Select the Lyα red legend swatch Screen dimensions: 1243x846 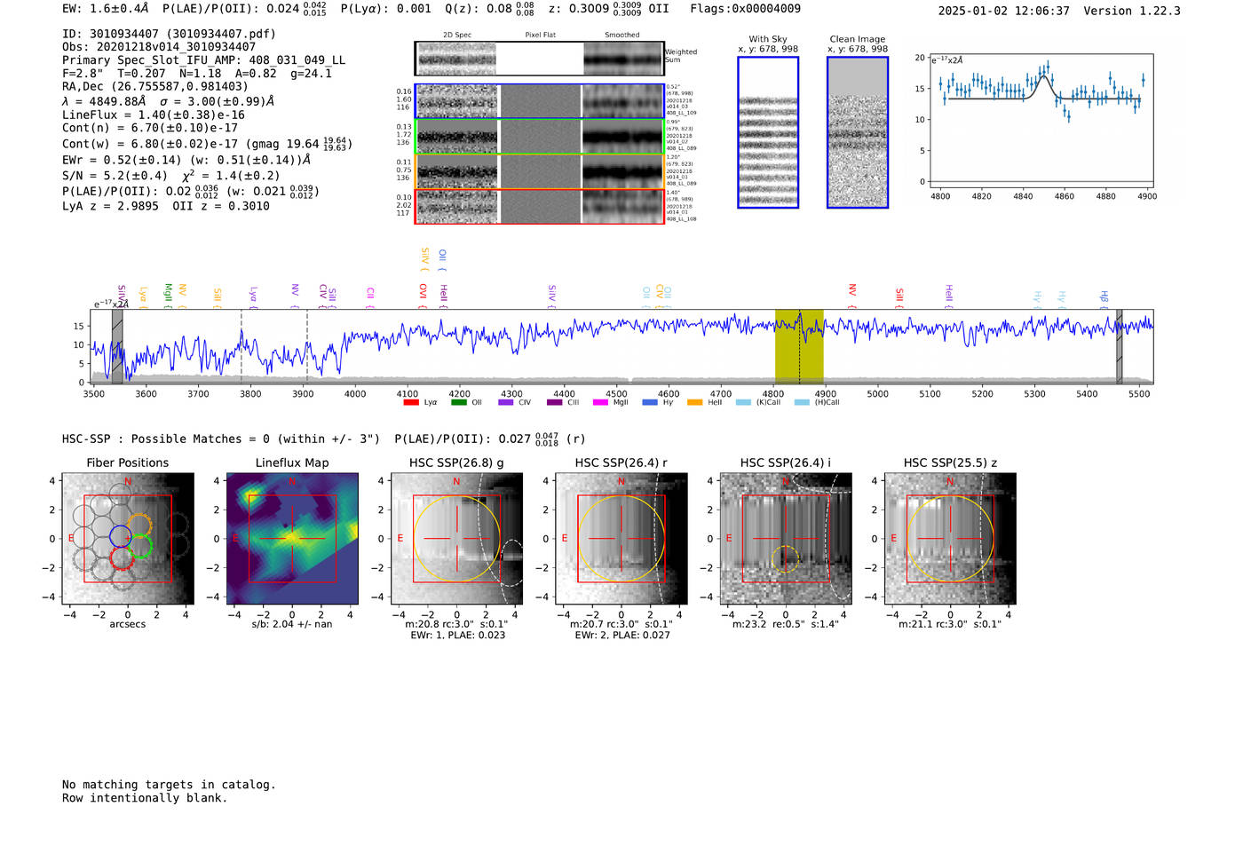click(411, 402)
